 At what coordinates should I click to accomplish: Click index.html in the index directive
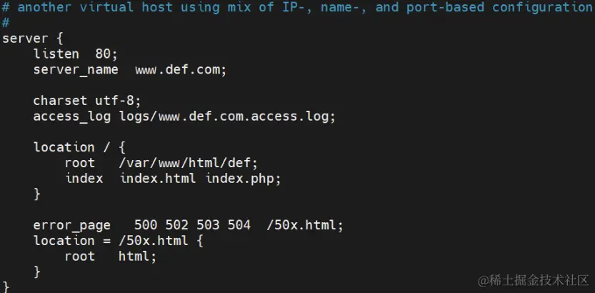pyautogui.click(x=159, y=178)
